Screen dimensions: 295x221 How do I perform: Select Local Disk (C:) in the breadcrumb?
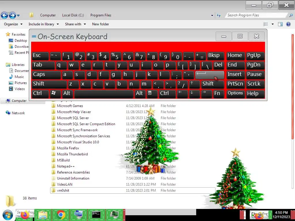coord(73,15)
